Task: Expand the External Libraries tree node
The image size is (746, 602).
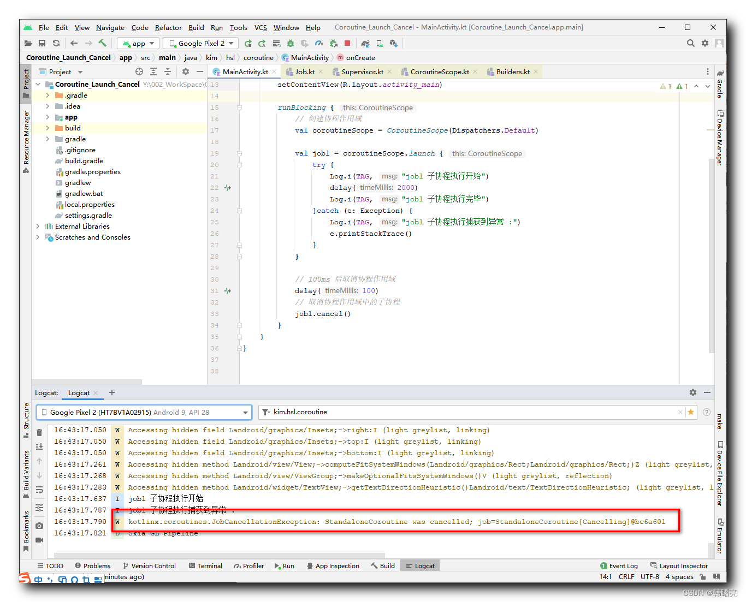Action: [38, 227]
